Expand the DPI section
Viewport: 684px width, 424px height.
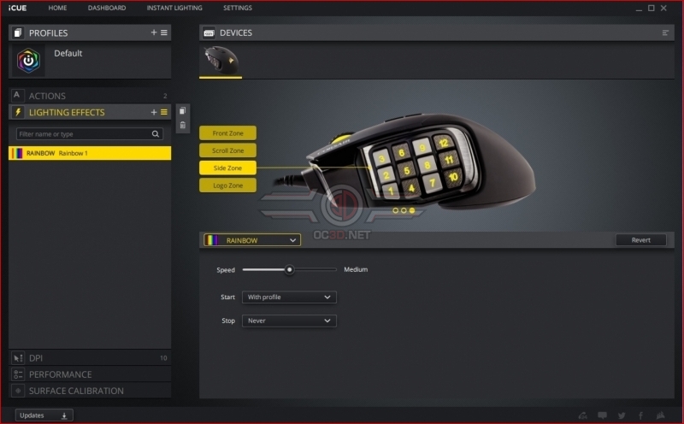click(90, 358)
